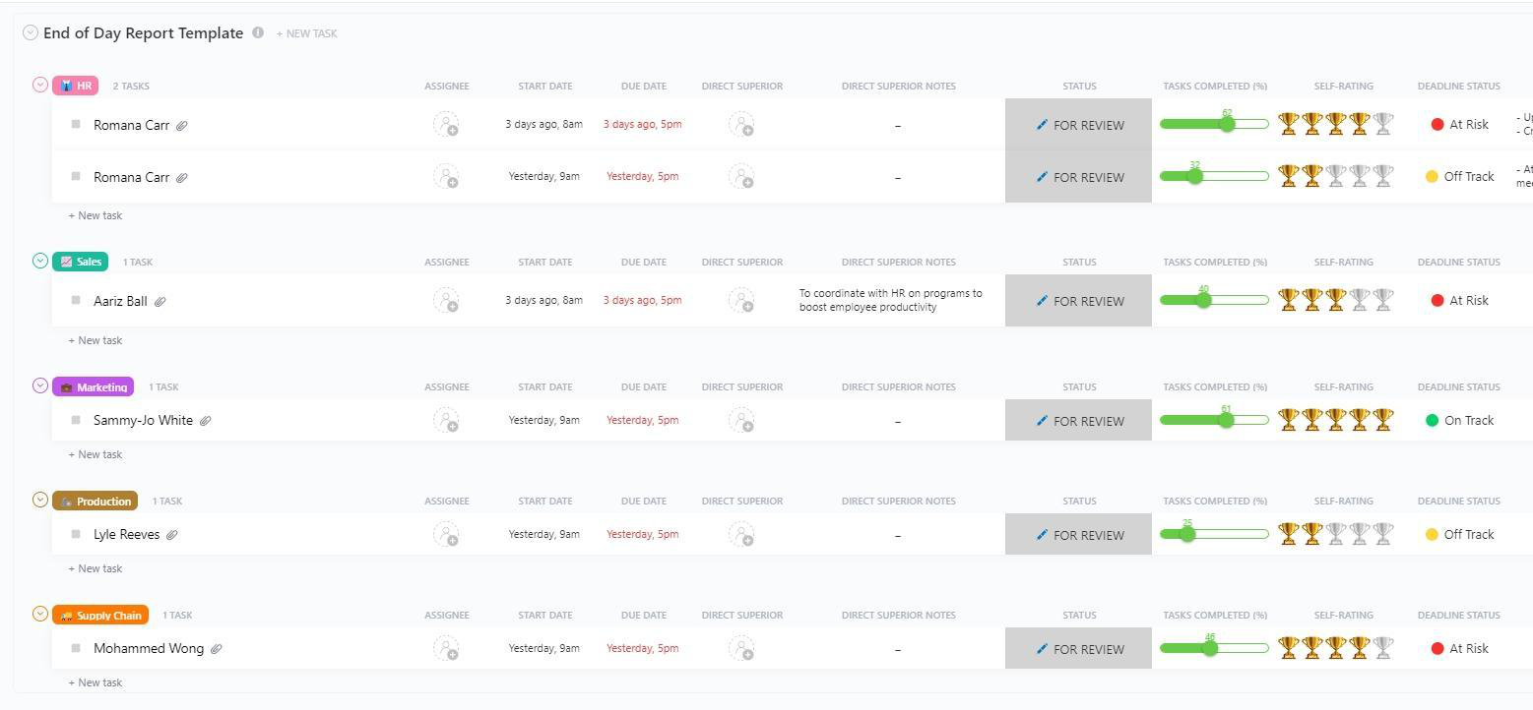Click the direct superior icon for Sammy-Jo White

(x=741, y=421)
